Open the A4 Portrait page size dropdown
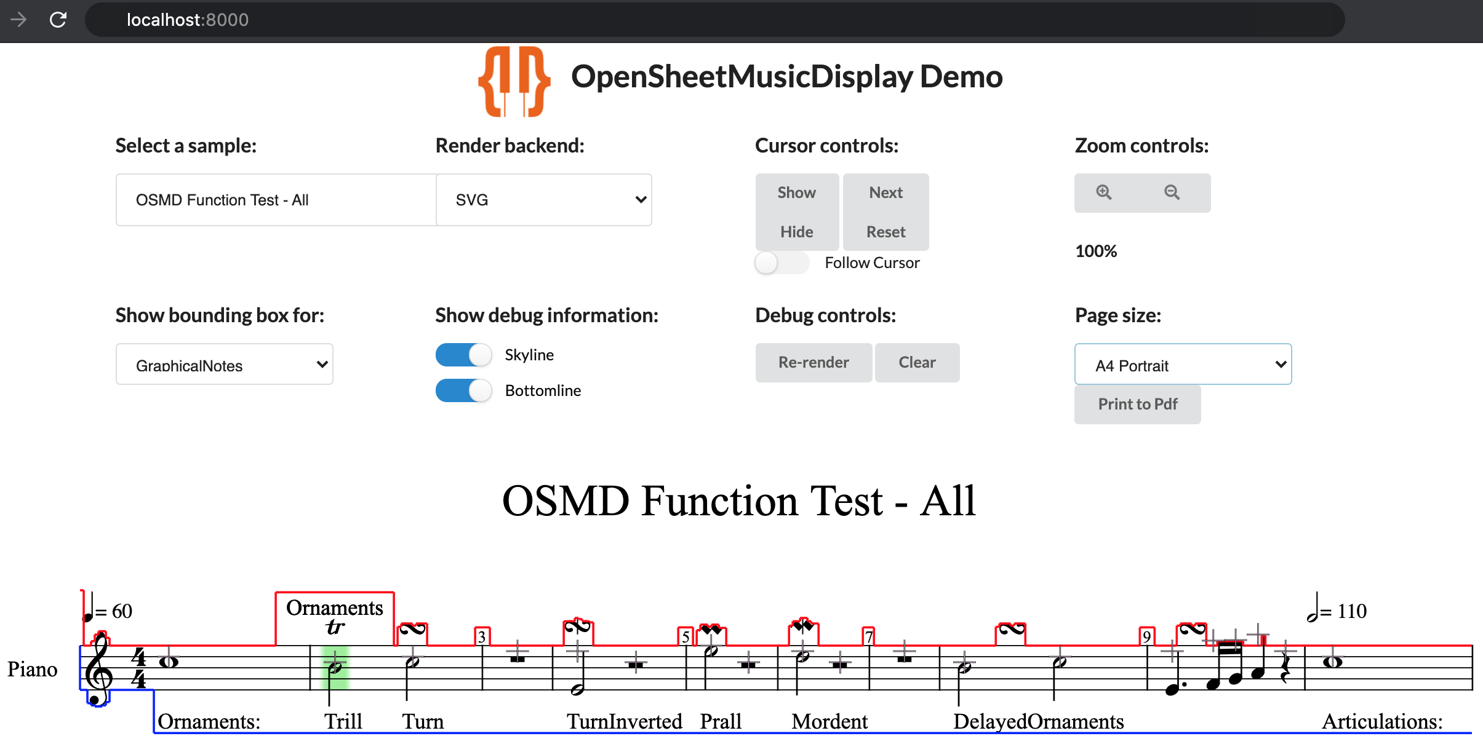Viewport: 1483px width, 744px height. coord(1183,365)
